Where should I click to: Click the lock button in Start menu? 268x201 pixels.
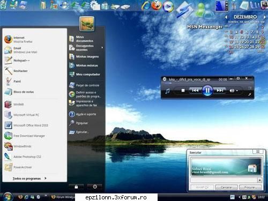coord(76,187)
